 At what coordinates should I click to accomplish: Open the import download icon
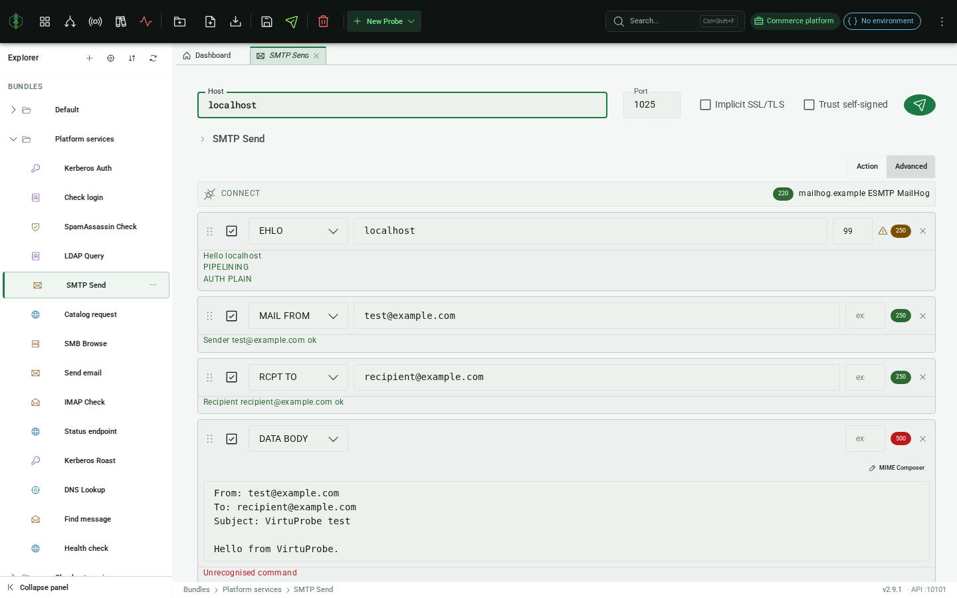[235, 21]
